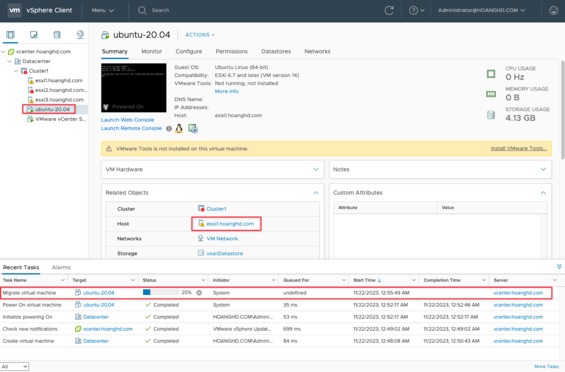The height and width of the screenshot is (372, 565).
Task: Click Launch Remote Console link
Action: [131, 128]
